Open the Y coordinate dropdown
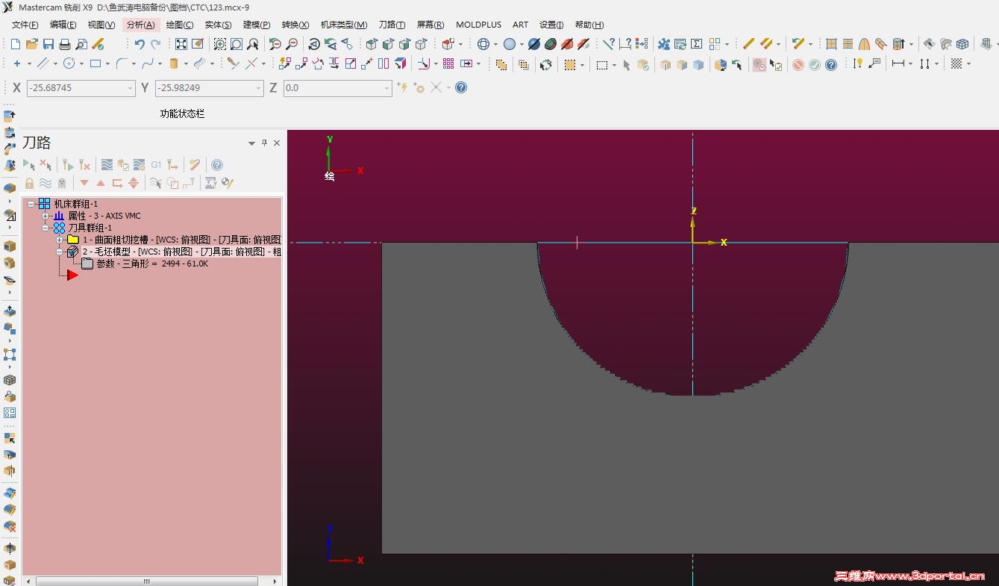 click(258, 88)
